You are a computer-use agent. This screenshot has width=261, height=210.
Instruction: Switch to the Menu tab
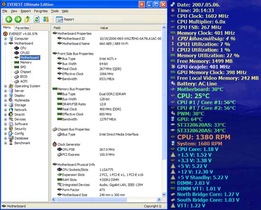coord(7,28)
